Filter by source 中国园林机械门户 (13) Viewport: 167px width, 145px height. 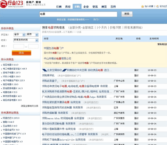14,134
